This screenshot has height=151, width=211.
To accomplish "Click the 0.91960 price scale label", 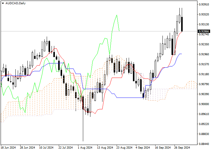I will coord(204,54).
